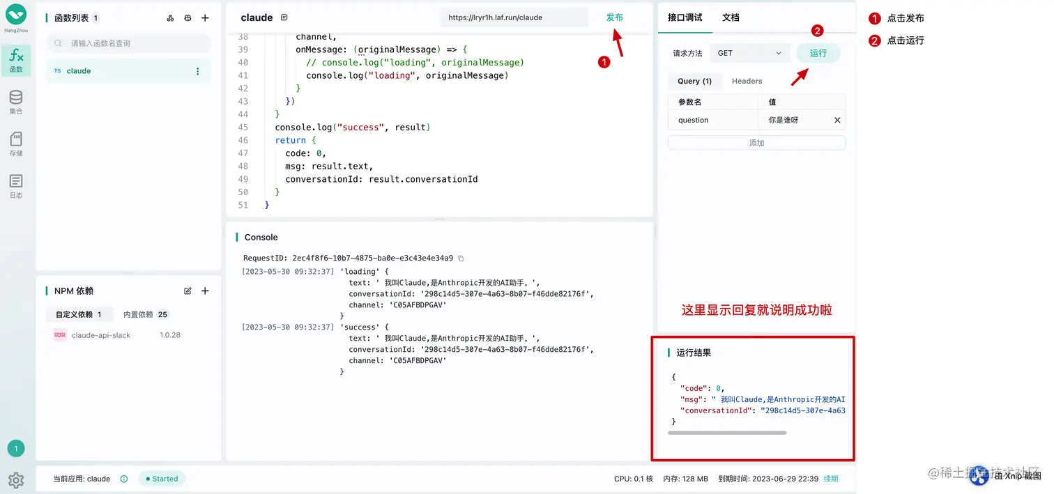Click the note icon beside the claude title
Image resolution: width=1054 pixels, height=494 pixels.
tap(284, 17)
